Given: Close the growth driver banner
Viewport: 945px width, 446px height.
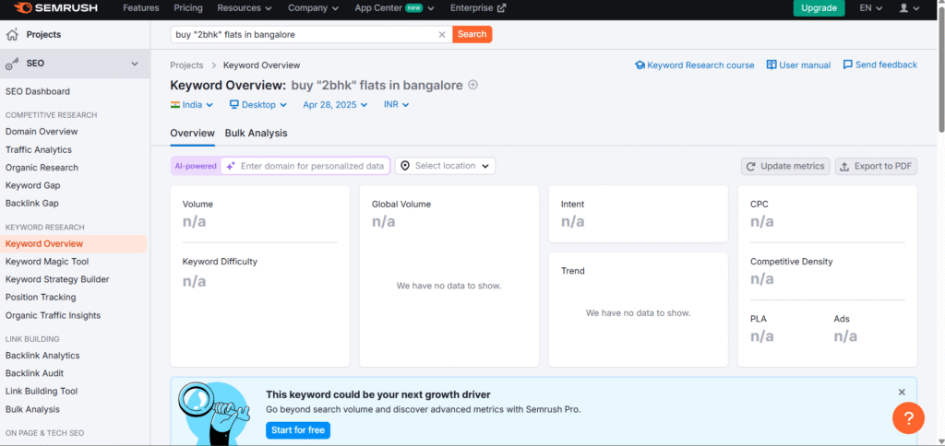Looking at the screenshot, I should pos(902,393).
